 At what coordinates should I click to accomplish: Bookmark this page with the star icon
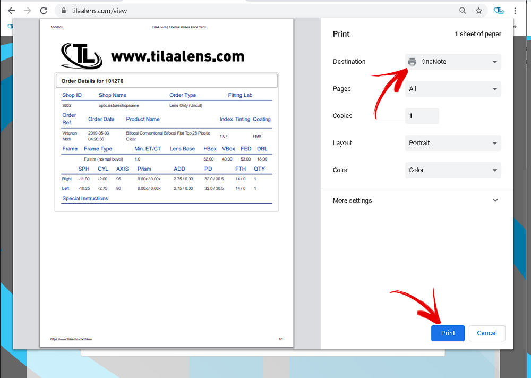pos(478,11)
